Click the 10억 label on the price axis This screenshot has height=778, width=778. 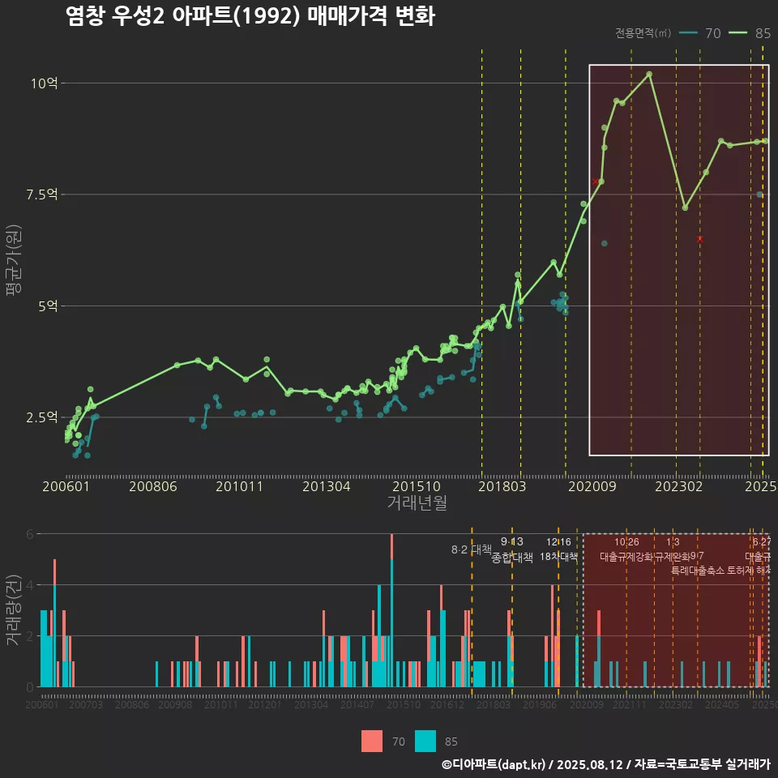[44, 83]
